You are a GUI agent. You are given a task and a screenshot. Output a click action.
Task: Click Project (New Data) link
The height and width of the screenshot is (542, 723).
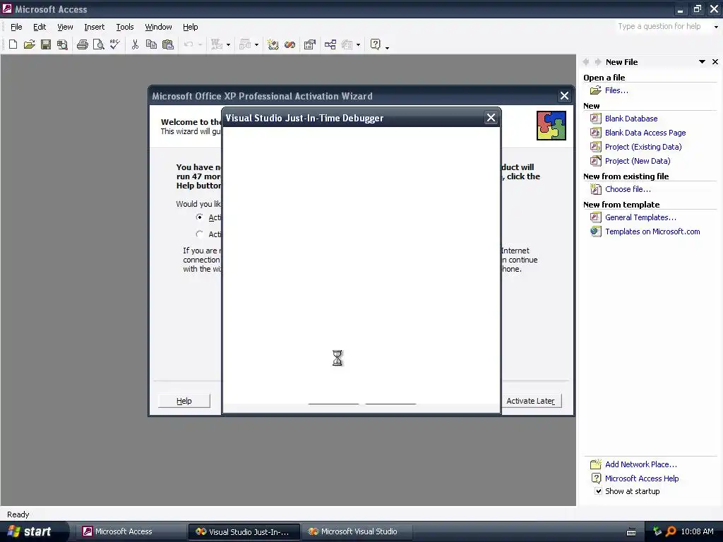tap(638, 161)
